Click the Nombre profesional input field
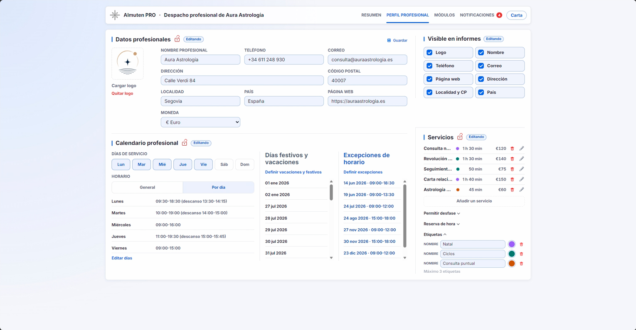The height and width of the screenshot is (330, 636). [200, 60]
